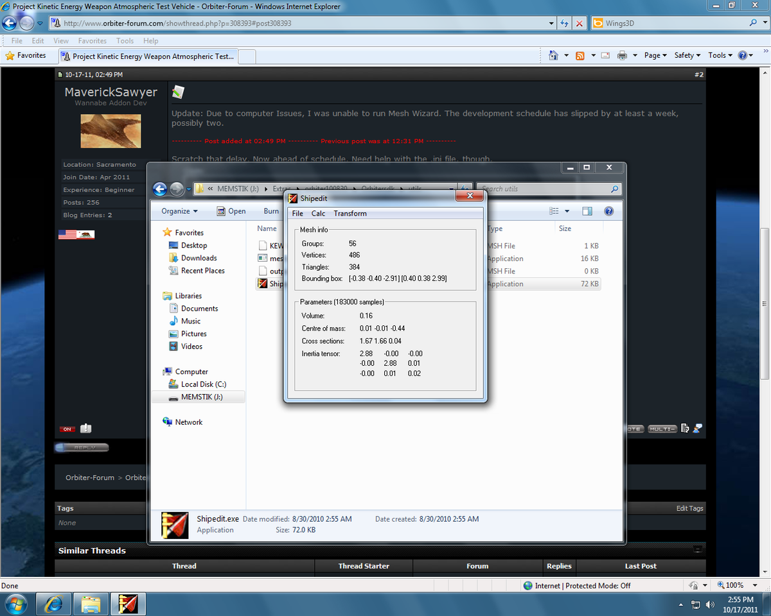Open the IE address bar dropdown arrow
This screenshot has width=771, height=616.
pos(551,23)
